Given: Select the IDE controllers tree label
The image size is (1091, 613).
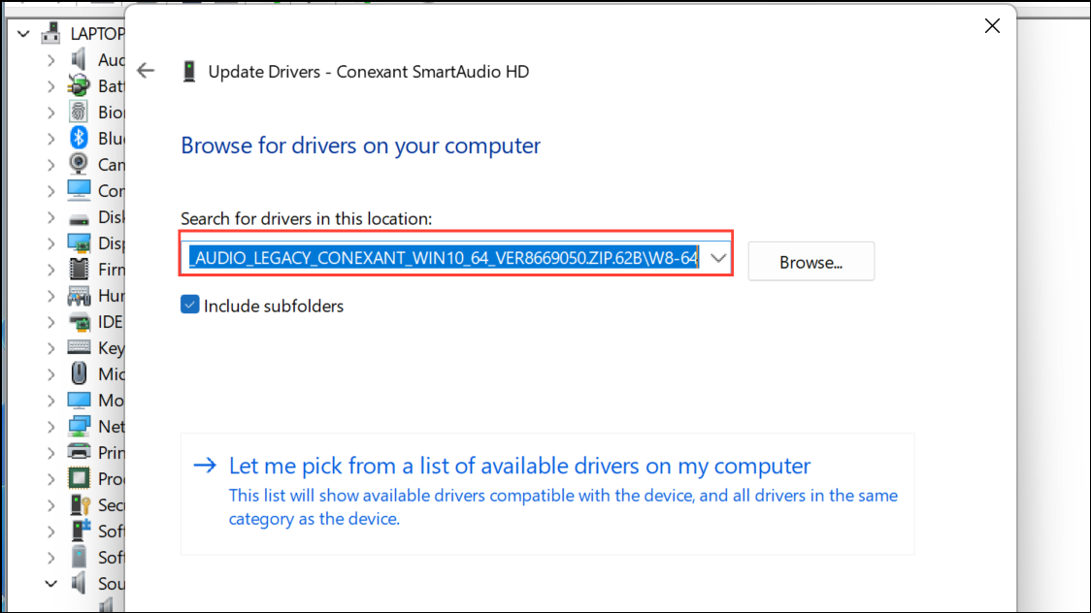Looking at the screenshot, I should (x=111, y=322).
